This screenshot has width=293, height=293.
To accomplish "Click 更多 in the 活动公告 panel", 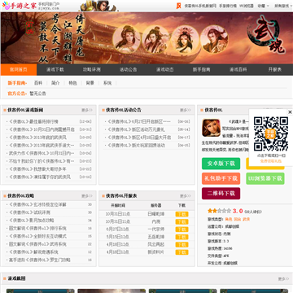I will (x=186, y=110).
